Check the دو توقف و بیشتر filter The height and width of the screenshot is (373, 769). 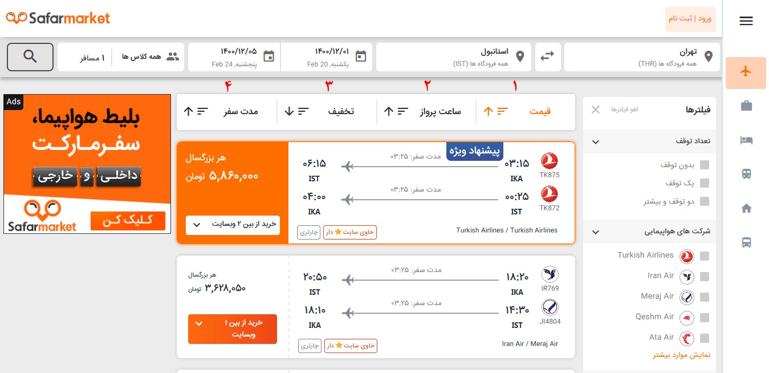pos(705,201)
